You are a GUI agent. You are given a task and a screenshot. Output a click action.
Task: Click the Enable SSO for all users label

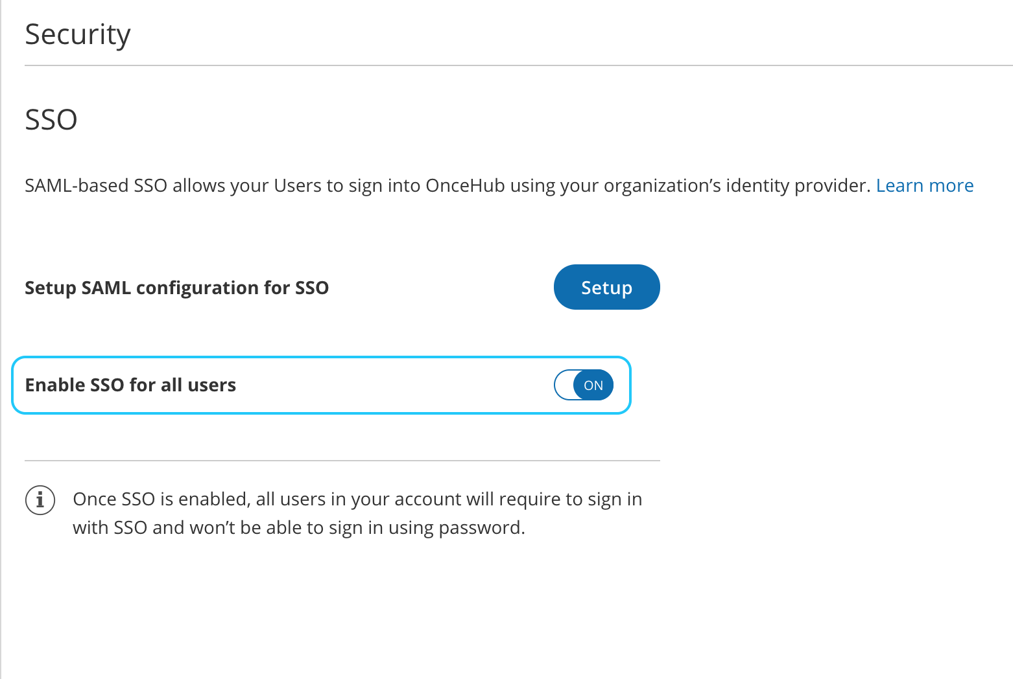pos(130,385)
